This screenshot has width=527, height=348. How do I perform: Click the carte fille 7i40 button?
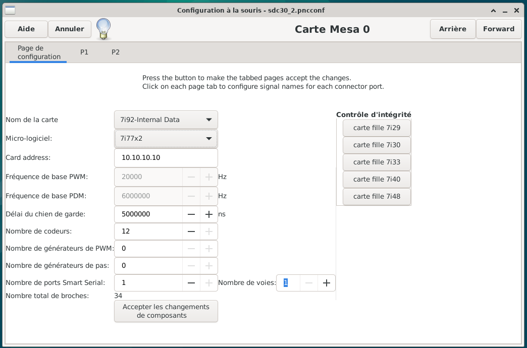coord(377,180)
